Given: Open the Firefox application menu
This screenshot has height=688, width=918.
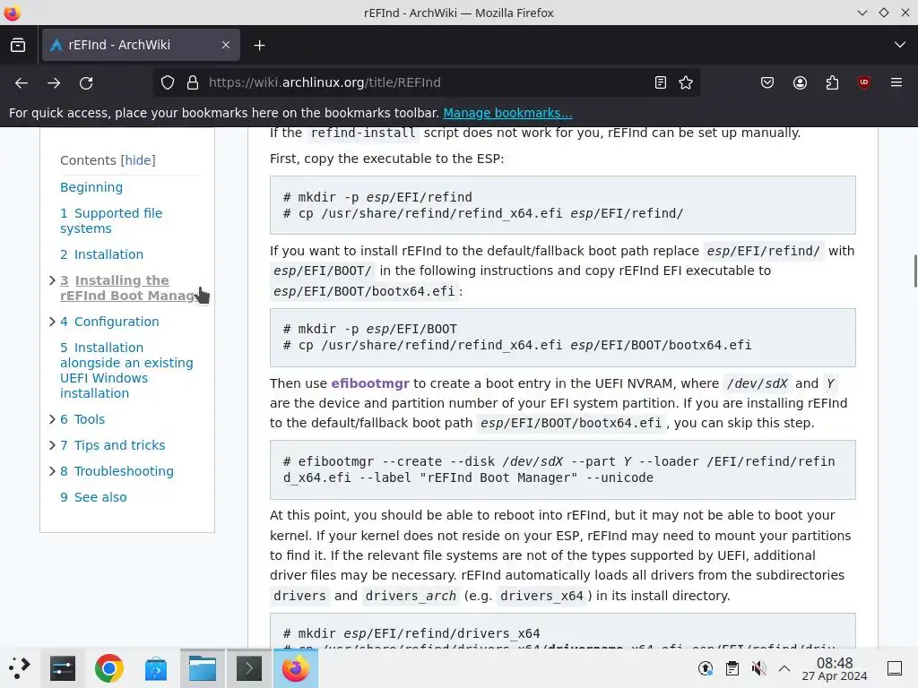Looking at the screenshot, I should pyautogui.click(x=896, y=82).
